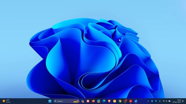Open the clock and calendar at 14:04
Image resolution: width=186 pixels, height=104 pixels.
177,101
